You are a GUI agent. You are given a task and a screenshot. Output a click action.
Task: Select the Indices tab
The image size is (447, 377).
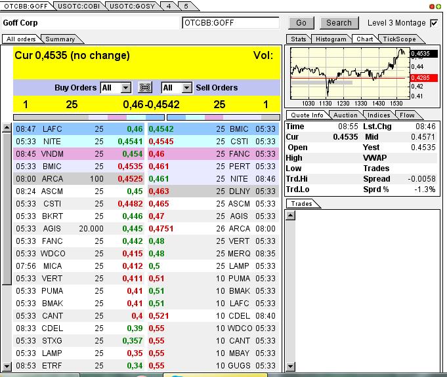tap(379, 115)
